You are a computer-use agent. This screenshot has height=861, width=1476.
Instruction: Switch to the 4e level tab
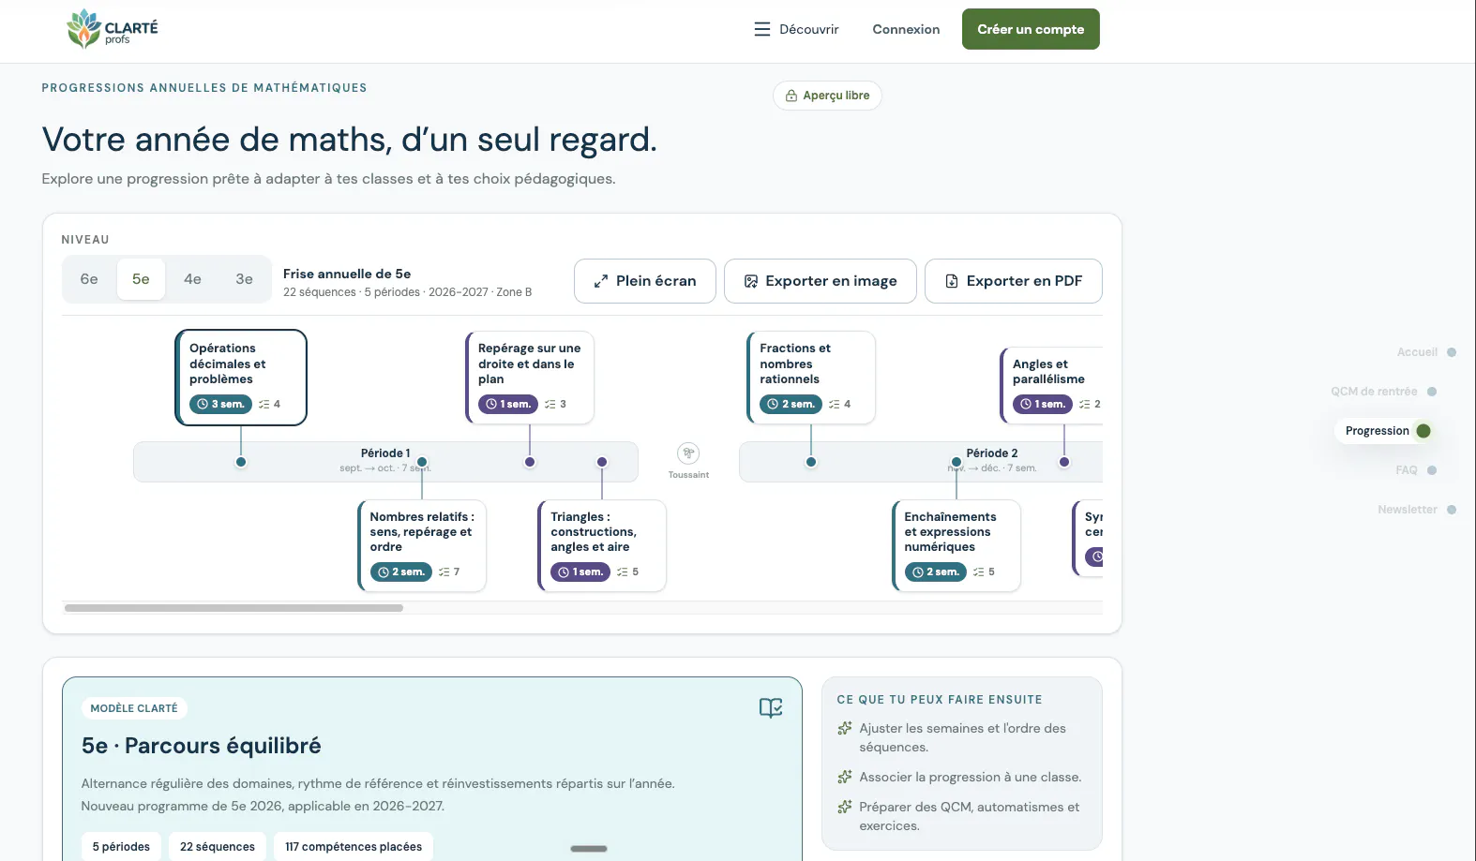click(x=192, y=279)
